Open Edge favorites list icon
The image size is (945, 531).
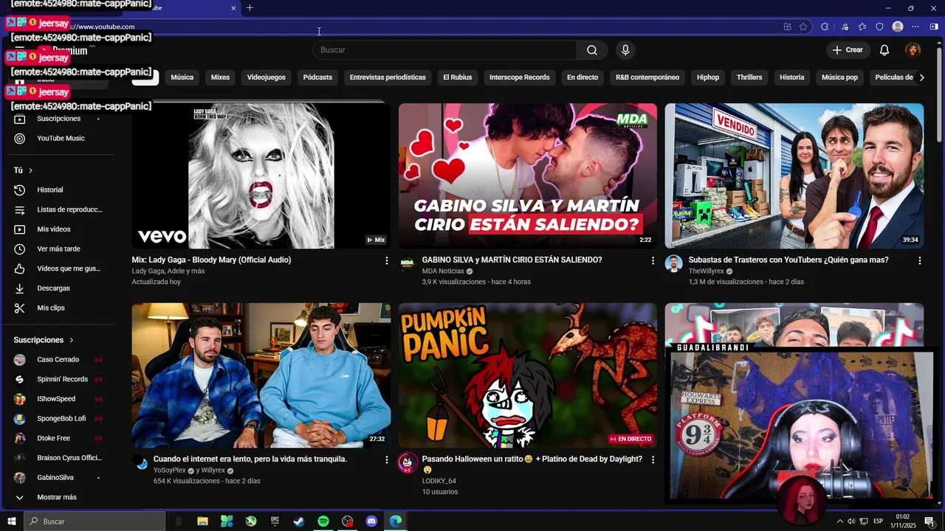[862, 27]
